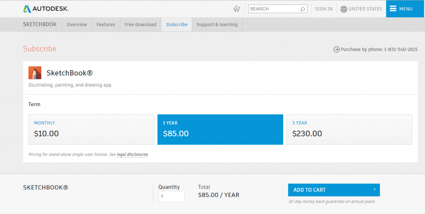Click the search magnifier icon
The image size is (425, 214).
click(303, 9)
